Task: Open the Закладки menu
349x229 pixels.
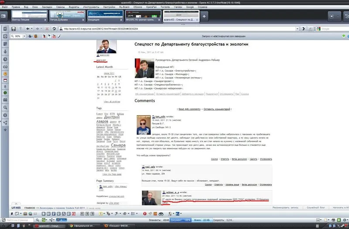Action: click(x=47, y=7)
